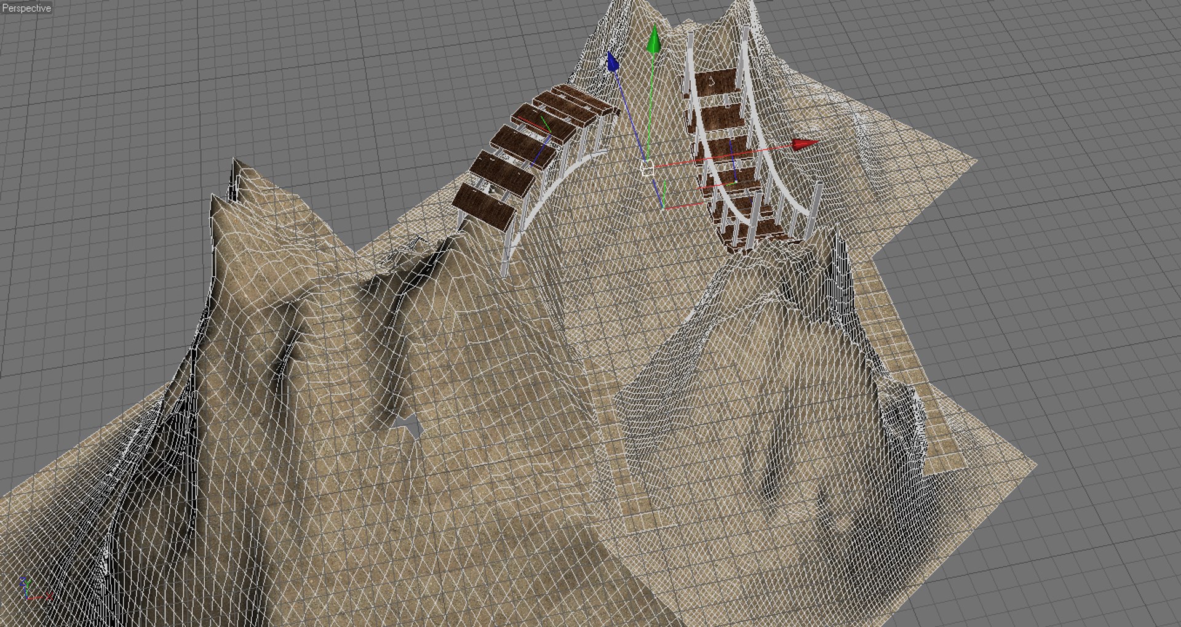
Task: Click the white square gizmo center handle
Action: 647,168
